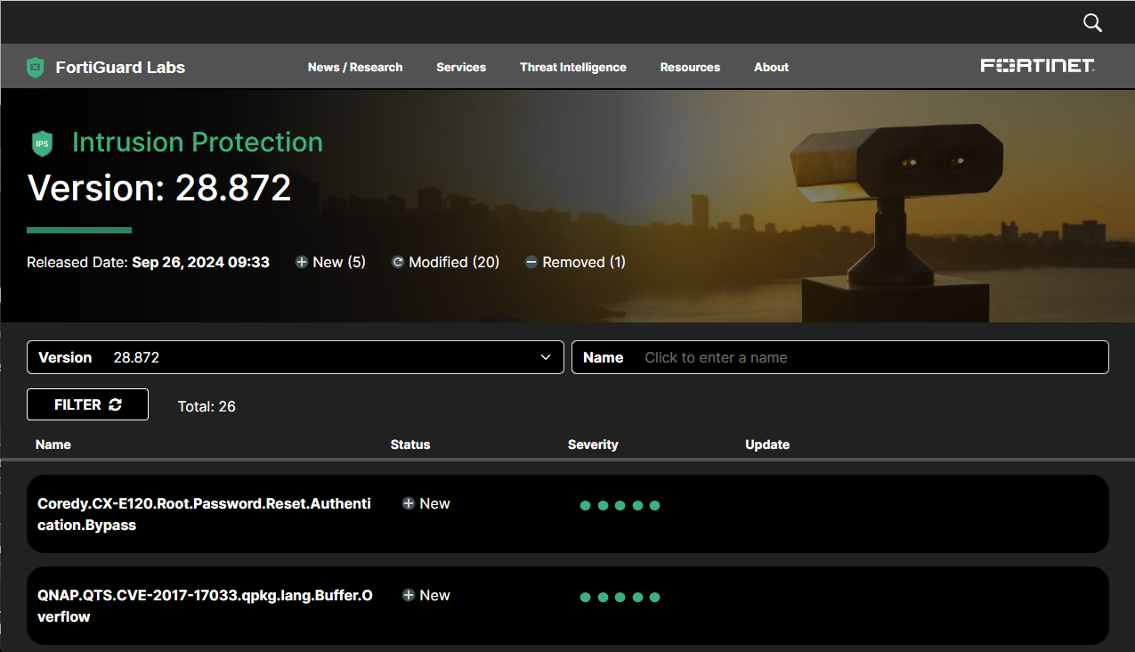Open the News / Research link
This screenshot has width=1135, height=652.
click(354, 66)
